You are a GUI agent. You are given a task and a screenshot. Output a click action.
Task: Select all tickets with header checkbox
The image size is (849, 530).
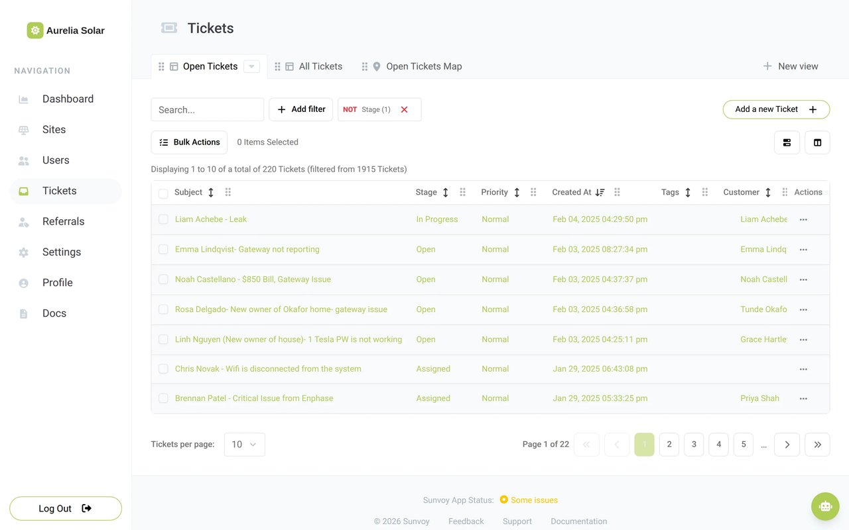[x=163, y=193]
